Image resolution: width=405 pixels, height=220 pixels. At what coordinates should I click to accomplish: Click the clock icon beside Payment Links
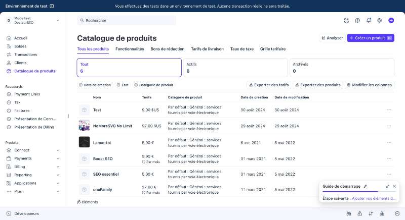pos(9,94)
